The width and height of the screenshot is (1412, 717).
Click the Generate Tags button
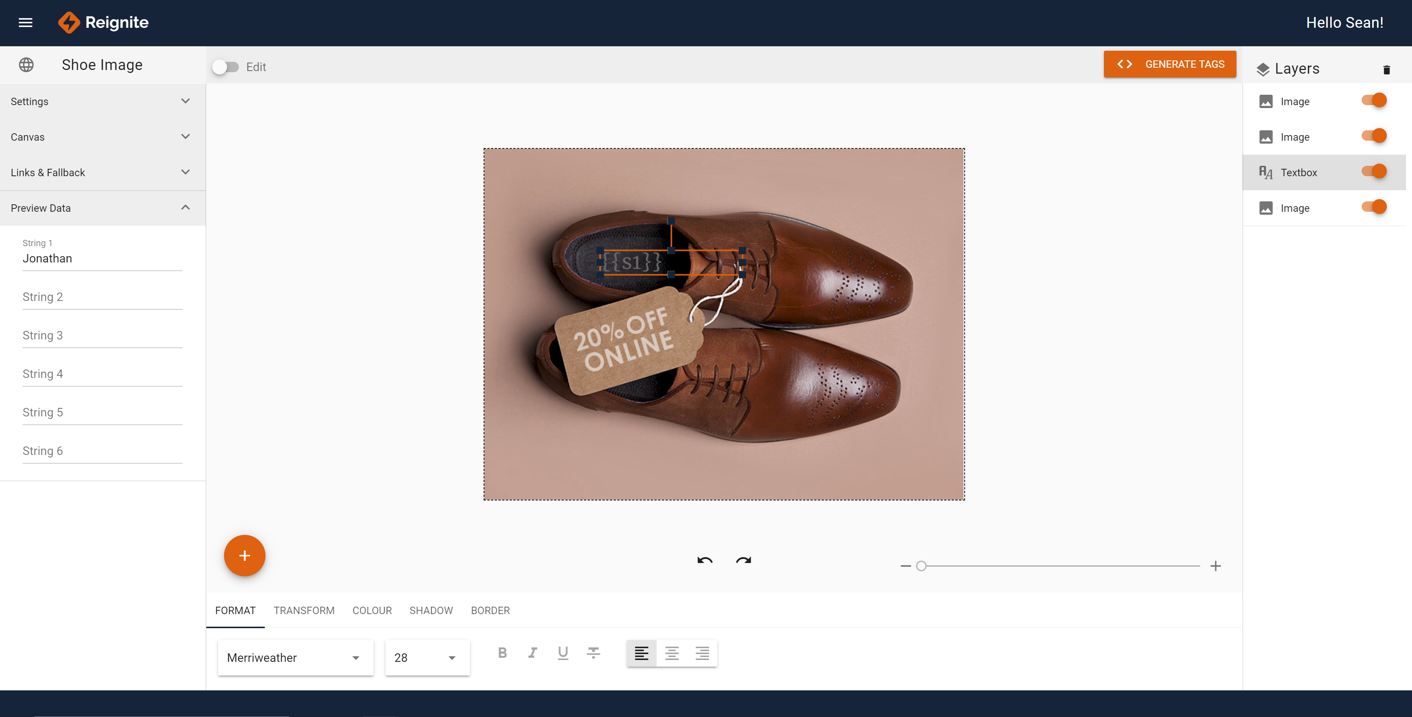pos(1169,64)
